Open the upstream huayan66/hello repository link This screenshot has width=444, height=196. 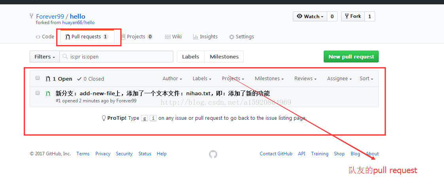(x=78, y=23)
